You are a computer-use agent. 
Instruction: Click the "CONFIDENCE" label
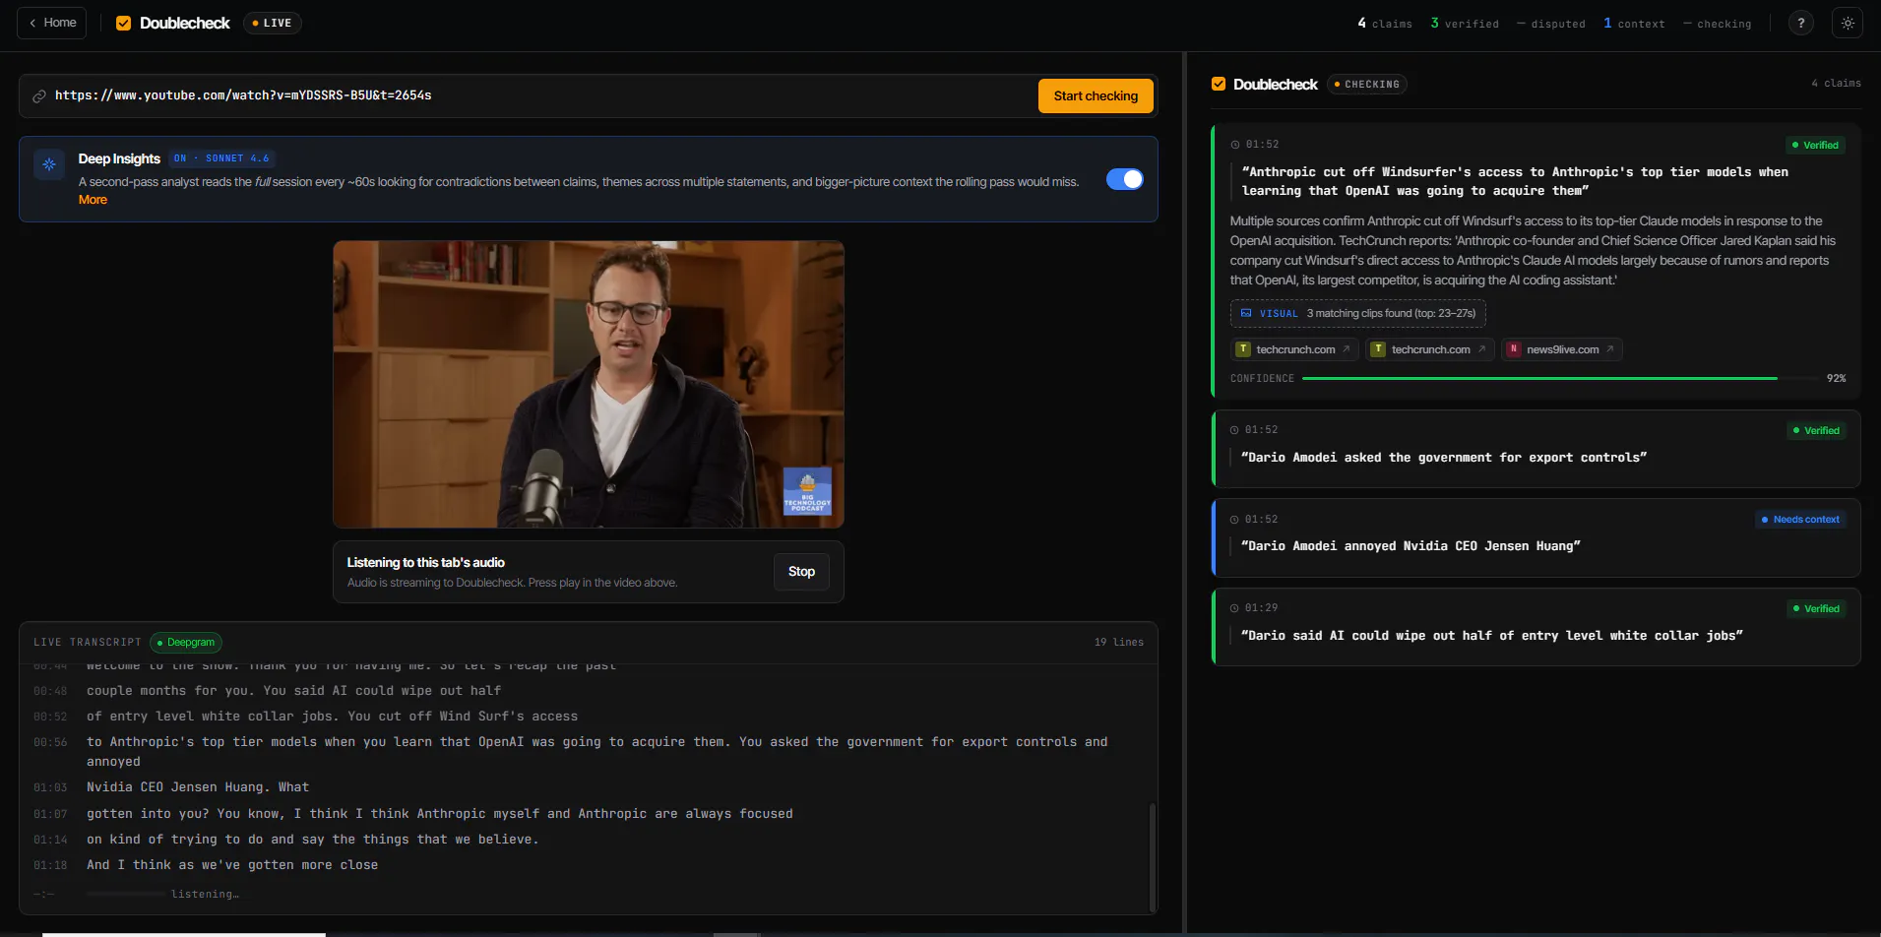[1262, 379]
